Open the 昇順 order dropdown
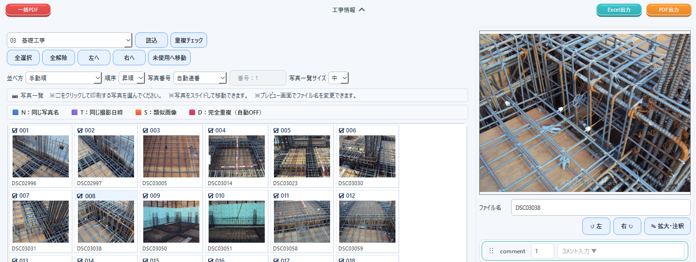Screen dimensions: 696x262 click(132, 78)
